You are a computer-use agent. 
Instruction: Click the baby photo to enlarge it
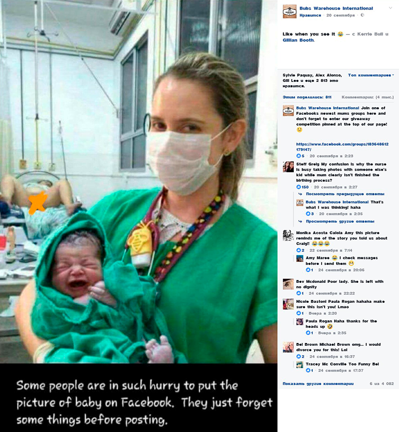139,182
